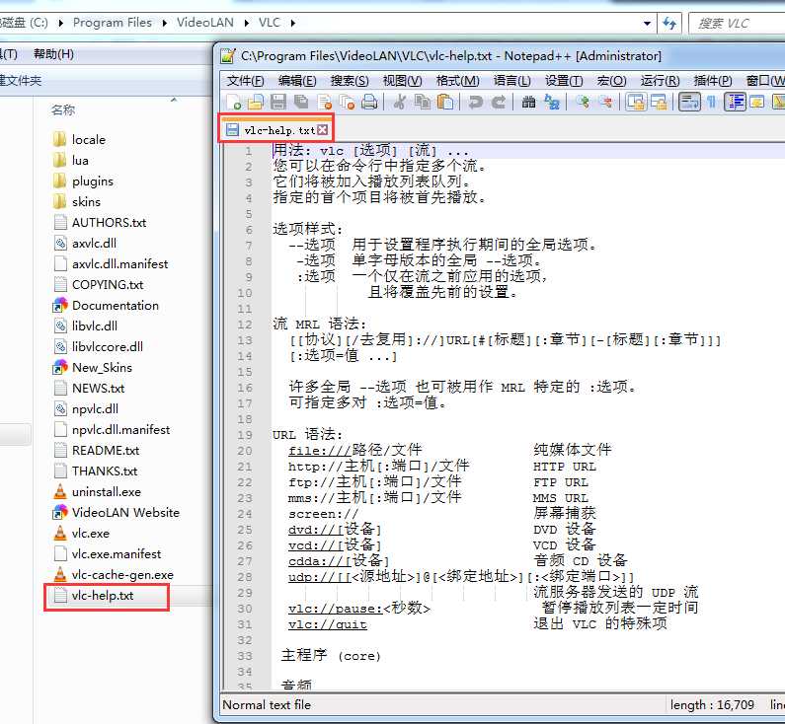Select the AUTHORS.txt file
Image resolution: width=785 pixels, height=724 pixels.
pos(100,223)
